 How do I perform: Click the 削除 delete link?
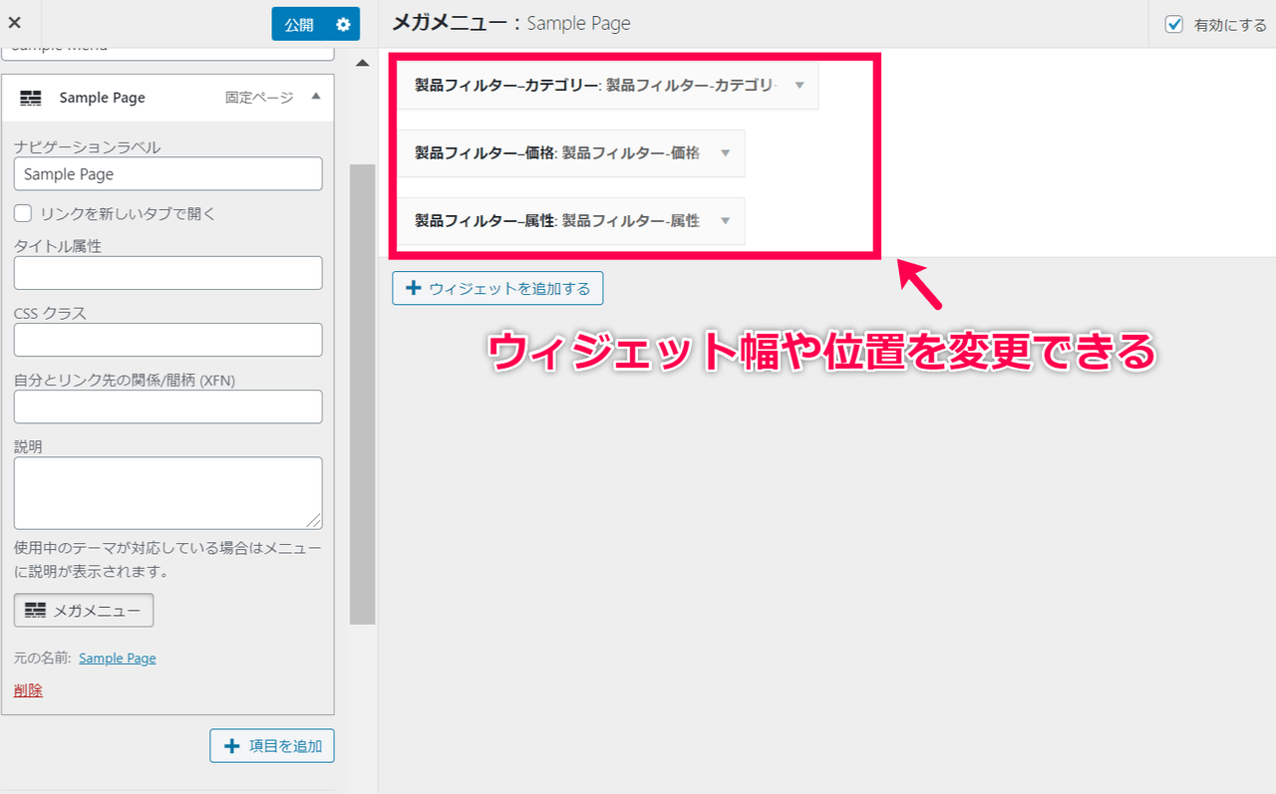[28, 690]
